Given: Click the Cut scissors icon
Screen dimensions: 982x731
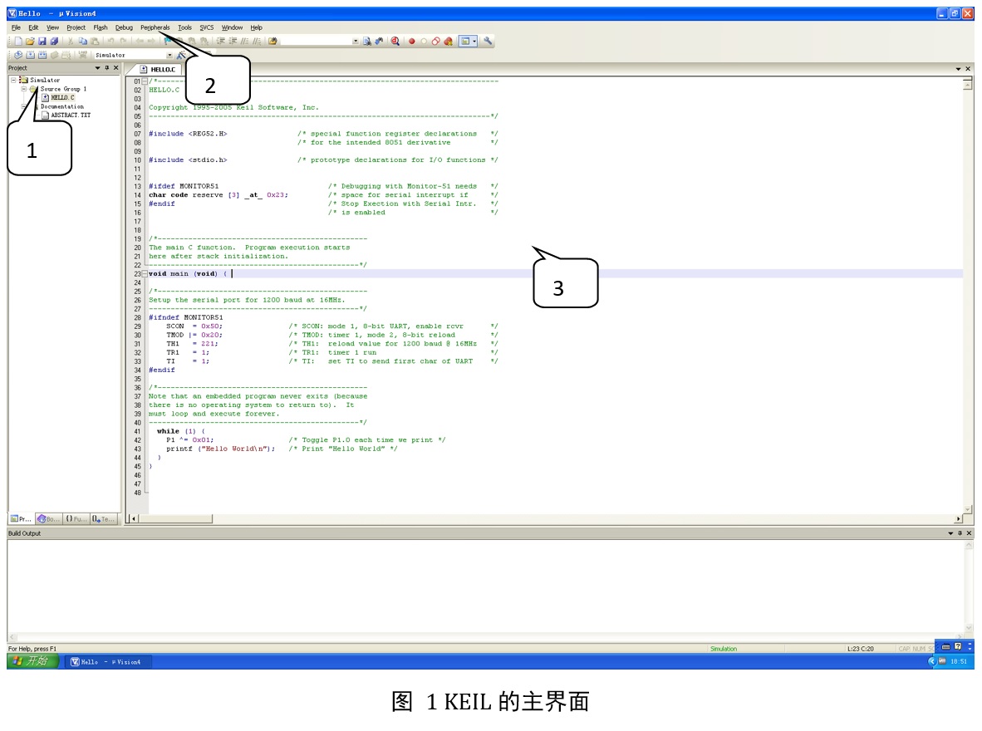Looking at the screenshot, I should (70, 42).
